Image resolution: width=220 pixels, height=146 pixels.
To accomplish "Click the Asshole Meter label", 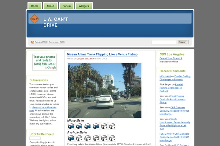I will pos(77,132).
